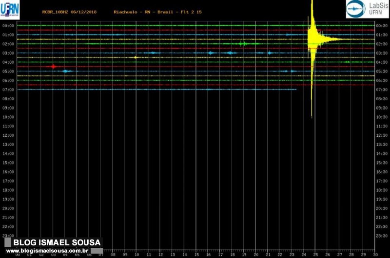The image size is (390, 258).
Task: Click the blue burst at minute 16 on 03:00 trace
Action: tap(211, 53)
